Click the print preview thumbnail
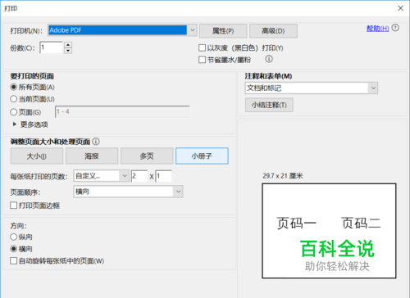Screen dimensions: 410x298 (x=329, y=231)
